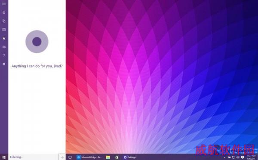This screenshot has height=160, width=258.
Task: Open the Cortana hamburger menu
Action: coord(4,3)
